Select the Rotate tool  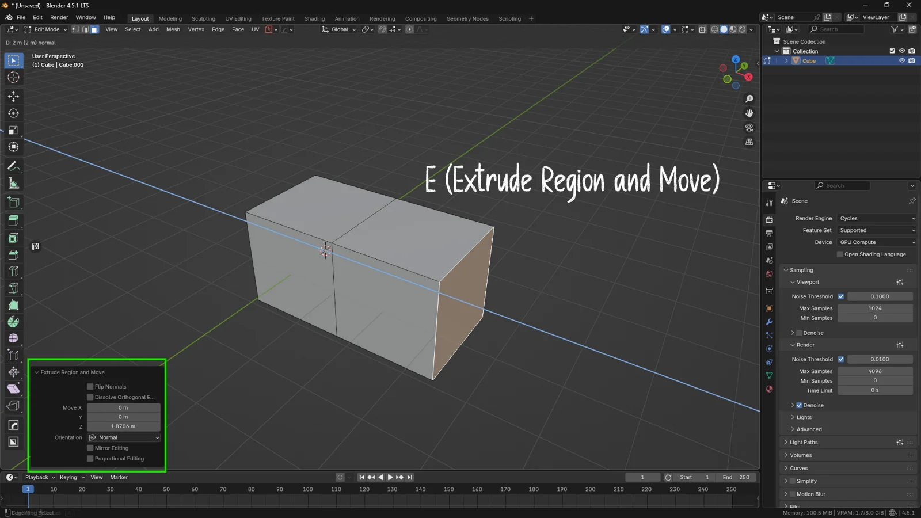(x=13, y=113)
